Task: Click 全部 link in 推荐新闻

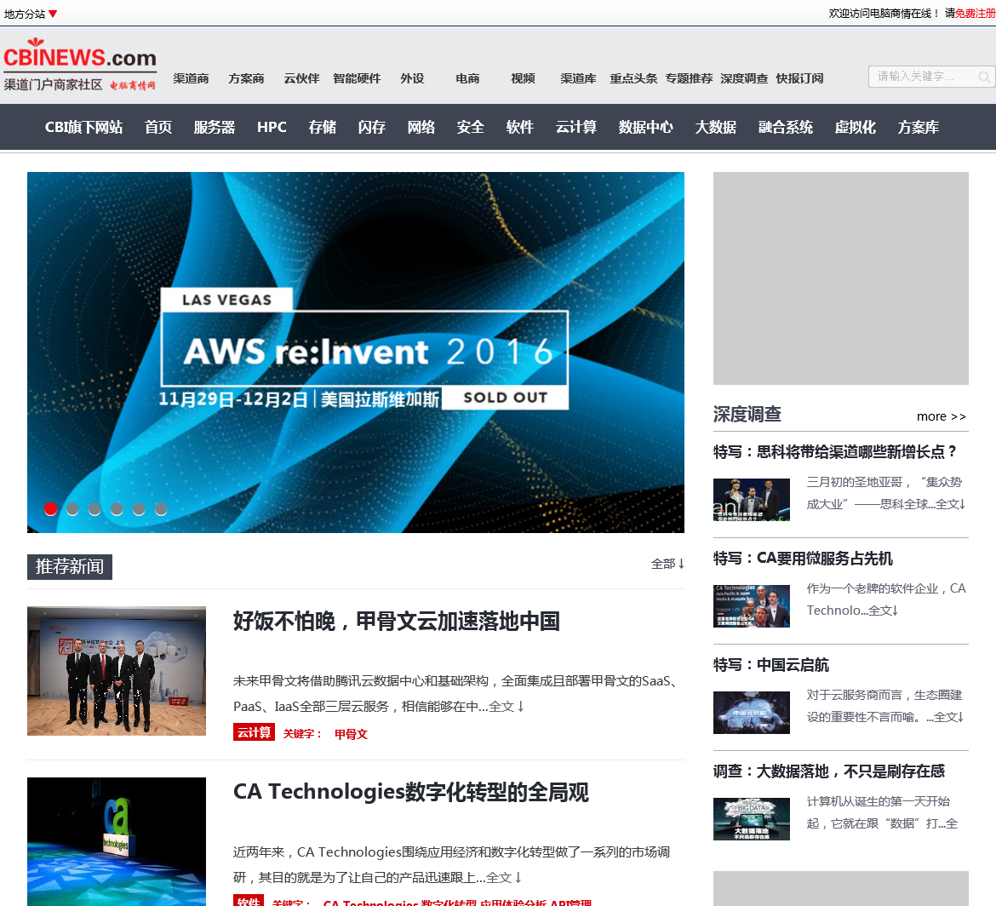Action: pyautogui.click(x=667, y=564)
